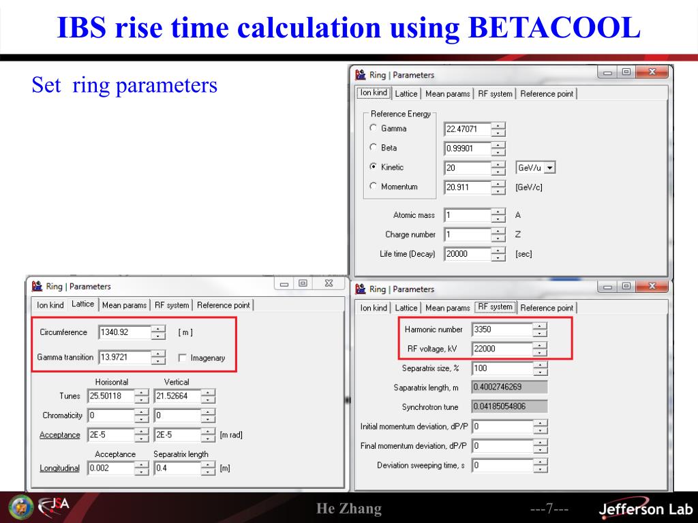Open Mean params tab in top window
The height and width of the screenshot is (523, 698).
click(x=447, y=94)
